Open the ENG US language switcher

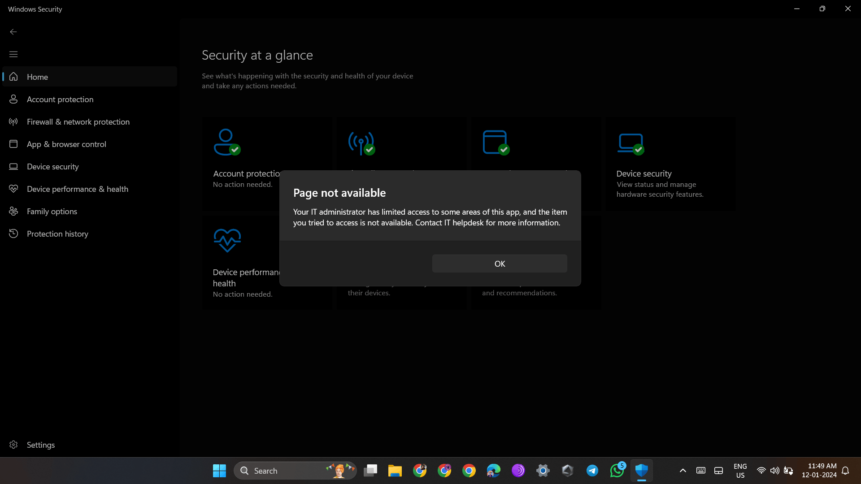pyautogui.click(x=740, y=471)
